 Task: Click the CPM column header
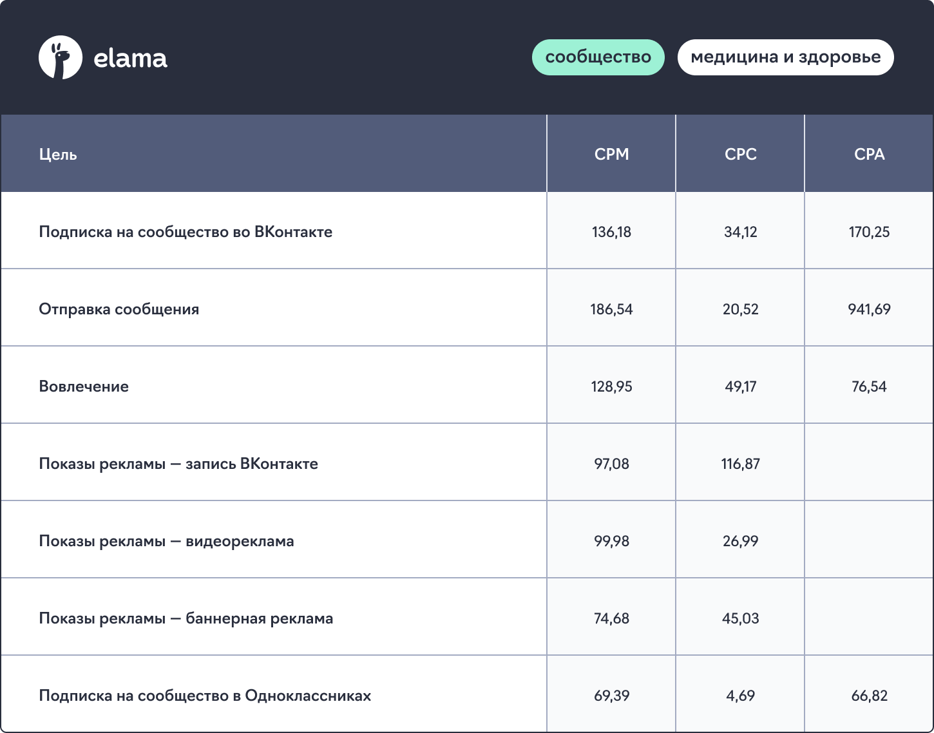pos(611,154)
